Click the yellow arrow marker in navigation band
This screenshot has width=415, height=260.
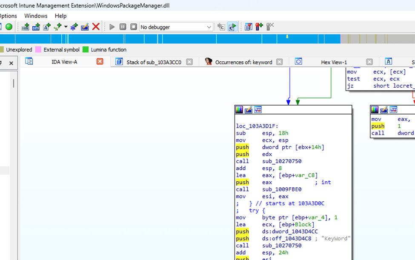coord(287,37)
